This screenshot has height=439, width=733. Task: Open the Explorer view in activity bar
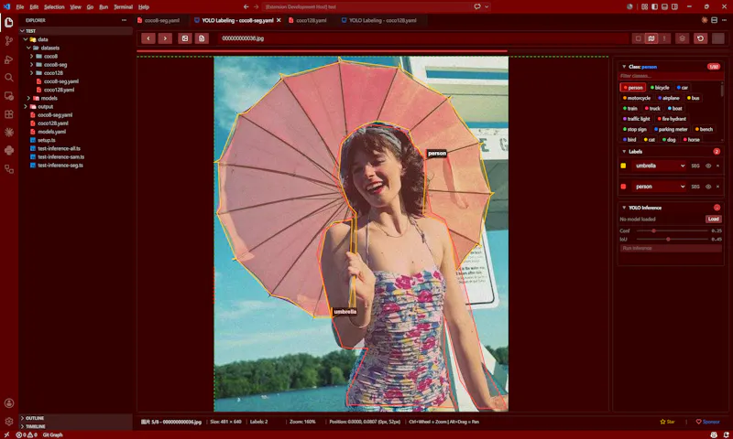click(x=9, y=22)
